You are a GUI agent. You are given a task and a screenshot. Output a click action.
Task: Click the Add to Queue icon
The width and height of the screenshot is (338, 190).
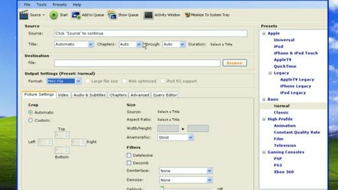tap(76, 15)
